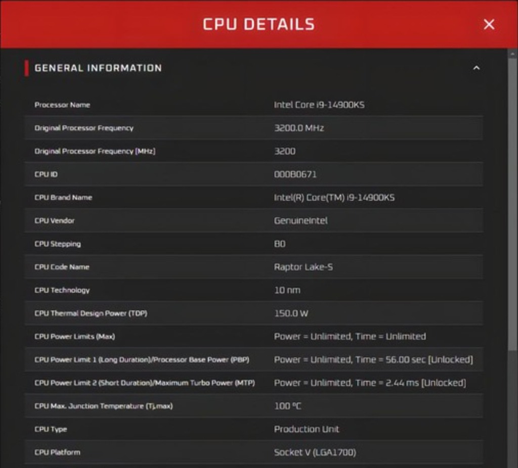Viewport: 518px width, 468px height.
Task: Click the 'Processor Name' label
Action: click(62, 105)
